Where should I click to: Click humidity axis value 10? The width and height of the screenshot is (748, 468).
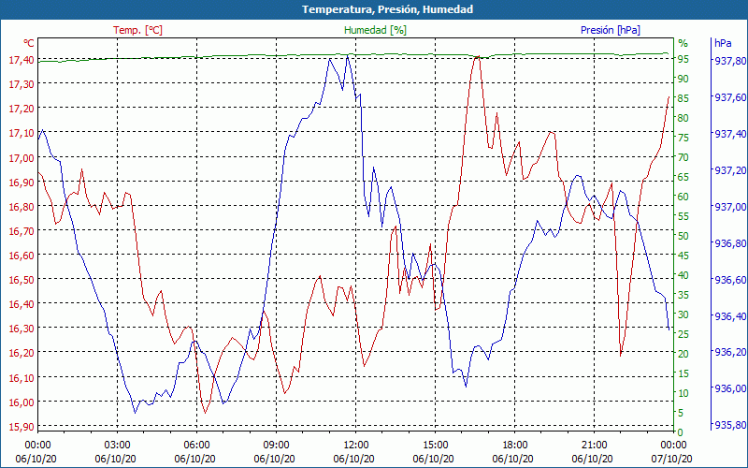683,392
